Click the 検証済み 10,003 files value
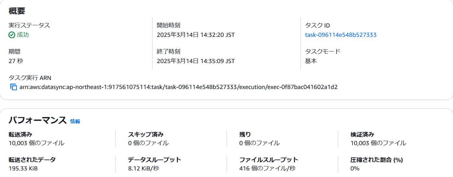The image size is (453, 177). coord(378,143)
